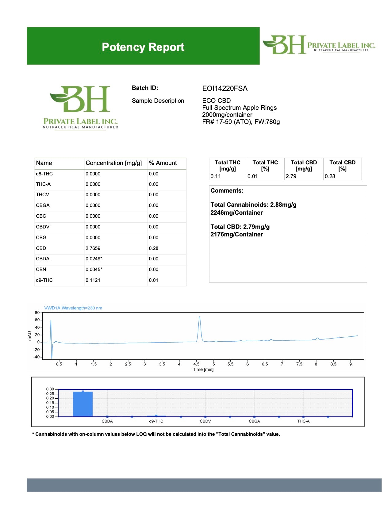This screenshot has height=506, width=391.
Task: Click the "CBDV" label under the bar chart
Action: coord(205,421)
